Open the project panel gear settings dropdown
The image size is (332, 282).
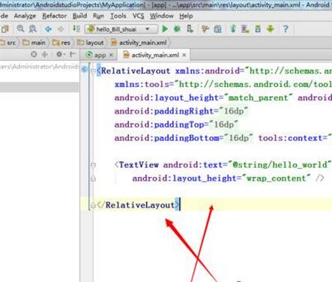(x=60, y=54)
